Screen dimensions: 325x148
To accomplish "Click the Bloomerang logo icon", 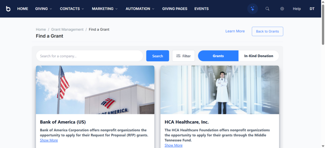I will click(8, 9).
